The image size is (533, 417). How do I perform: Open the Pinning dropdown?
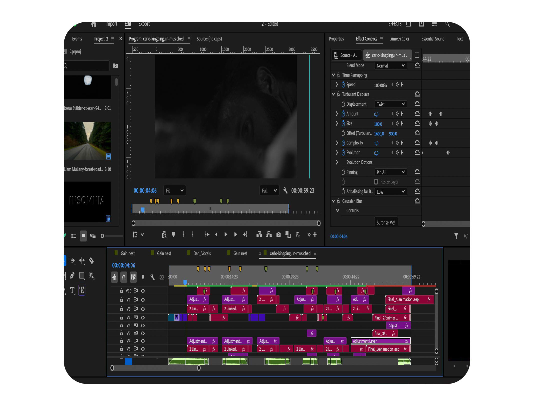point(391,172)
